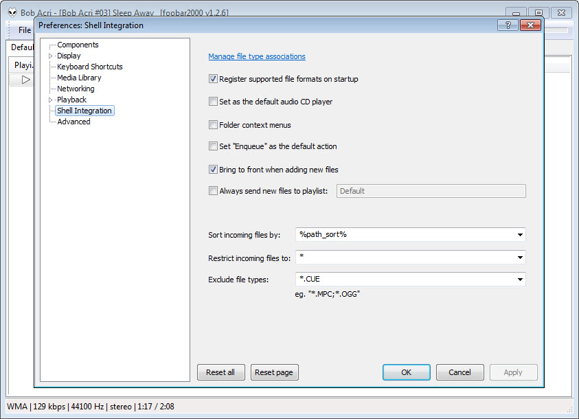
Task: Go to Networking preferences page
Action: [76, 89]
